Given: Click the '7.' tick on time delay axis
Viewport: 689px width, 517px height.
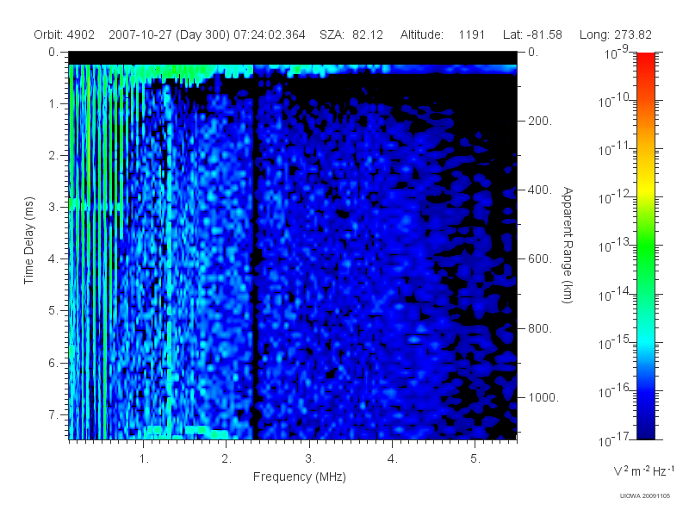Looking at the screenshot, I should [x=53, y=414].
